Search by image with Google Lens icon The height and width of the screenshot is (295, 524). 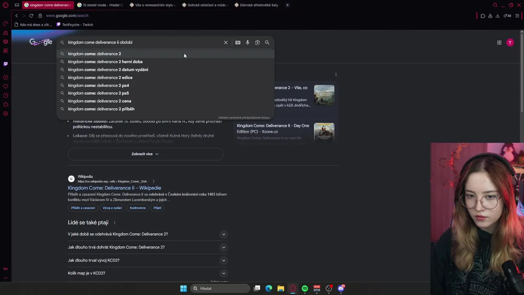[x=257, y=43]
